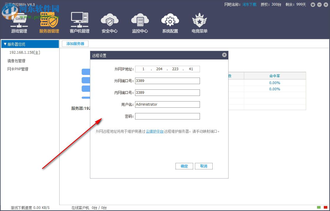This screenshot has width=330, height=211.
Task: Open the 监控中心 monitoring center
Action: point(140,22)
